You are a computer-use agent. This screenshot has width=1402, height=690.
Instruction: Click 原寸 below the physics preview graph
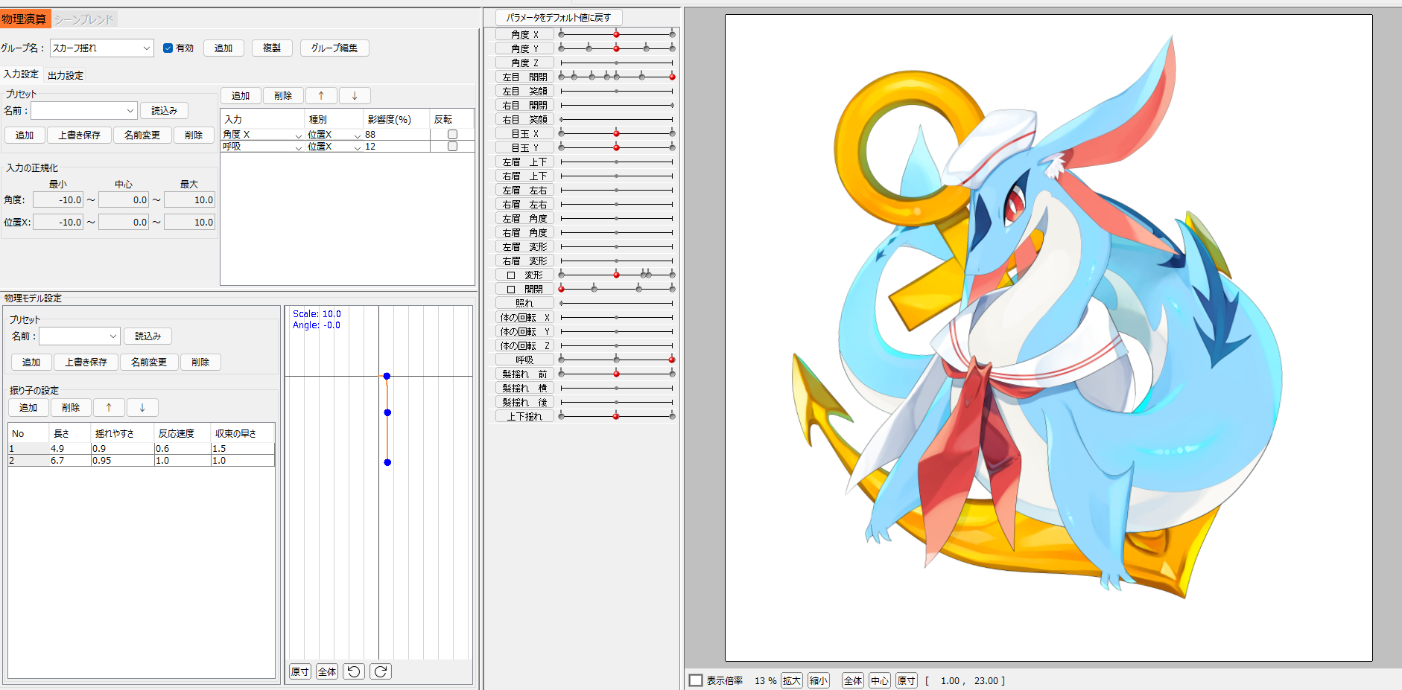pos(300,671)
